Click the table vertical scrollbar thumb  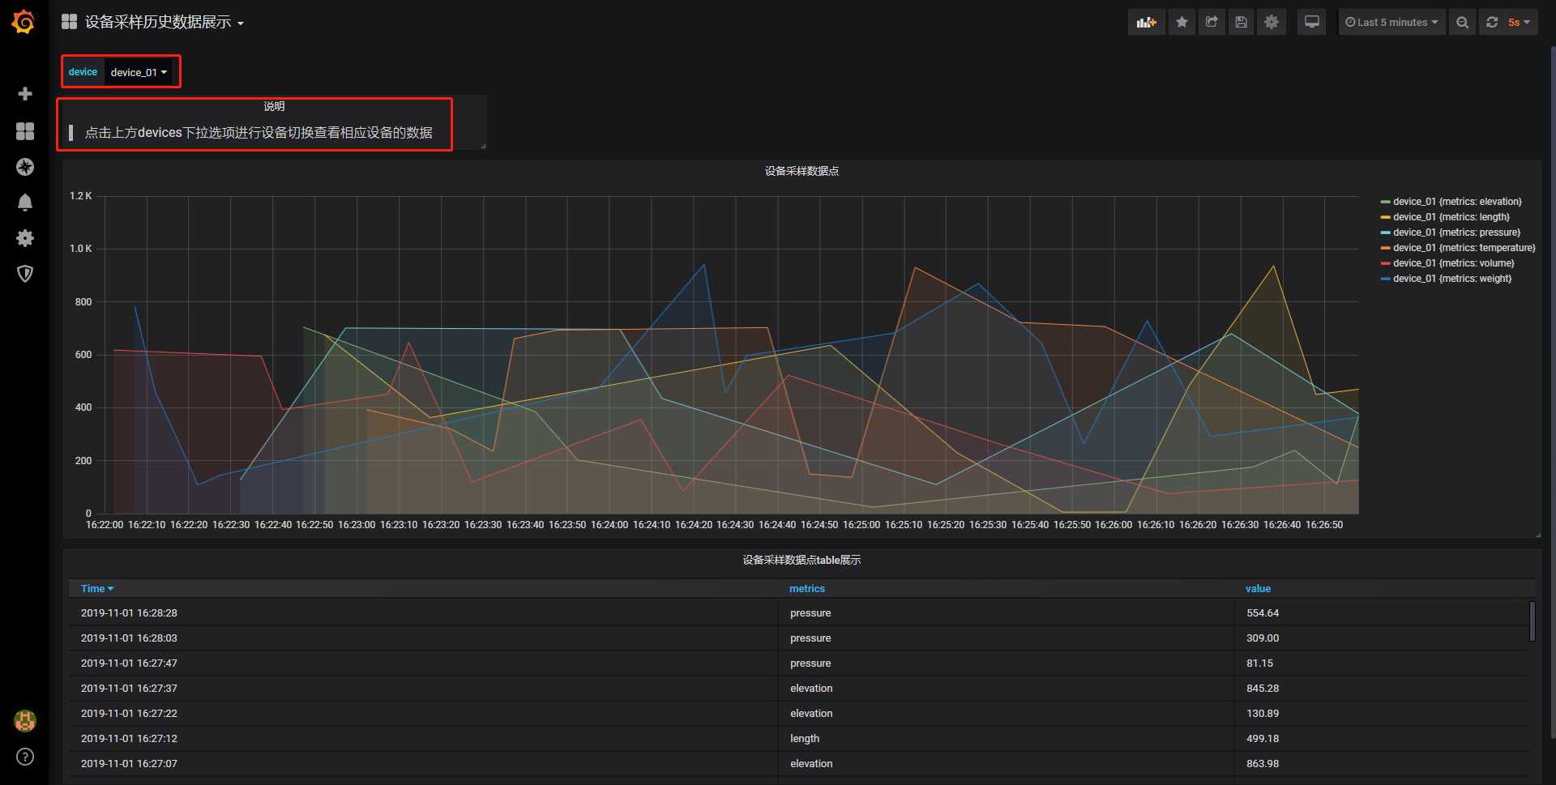click(1532, 621)
